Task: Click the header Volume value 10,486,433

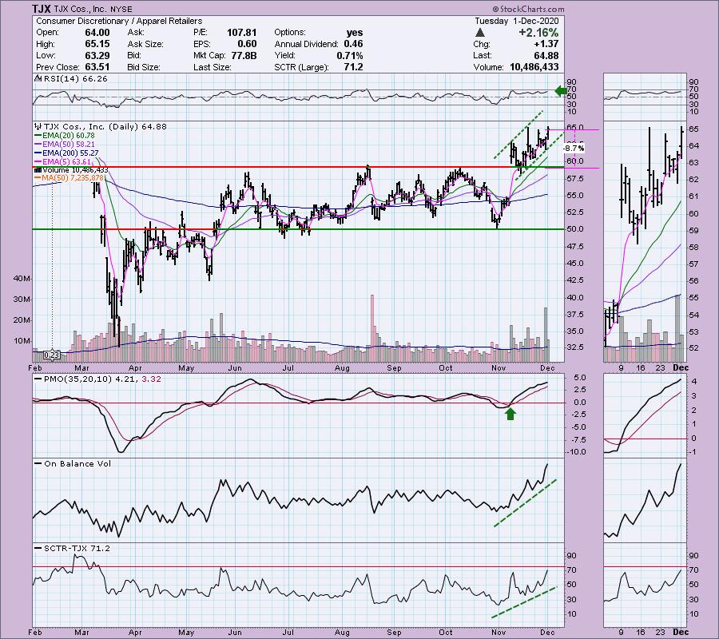Action: click(x=534, y=67)
